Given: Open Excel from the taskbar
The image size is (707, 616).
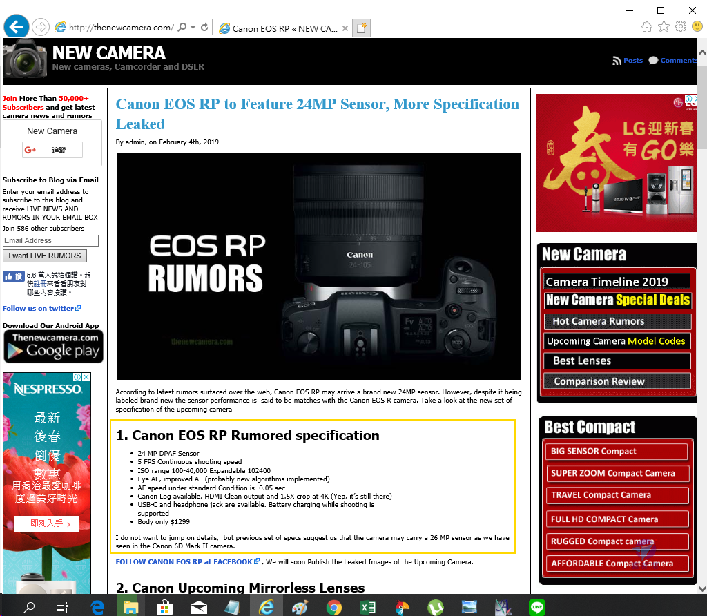Looking at the screenshot, I should tap(368, 607).
